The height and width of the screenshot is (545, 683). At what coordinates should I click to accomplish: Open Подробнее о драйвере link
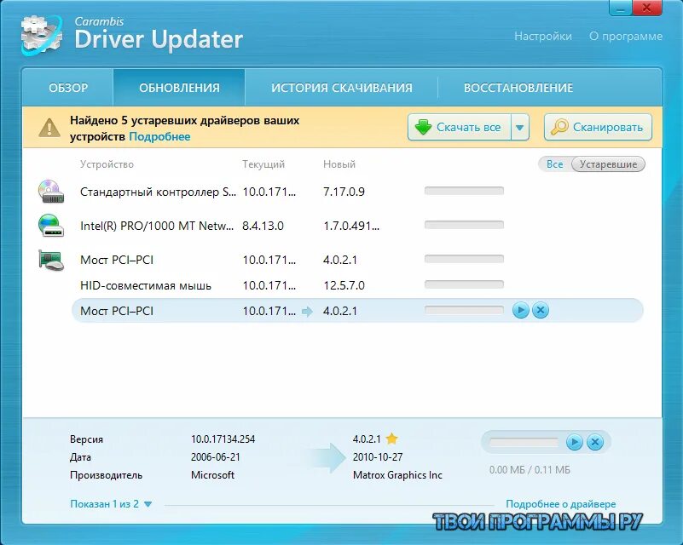click(x=560, y=503)
